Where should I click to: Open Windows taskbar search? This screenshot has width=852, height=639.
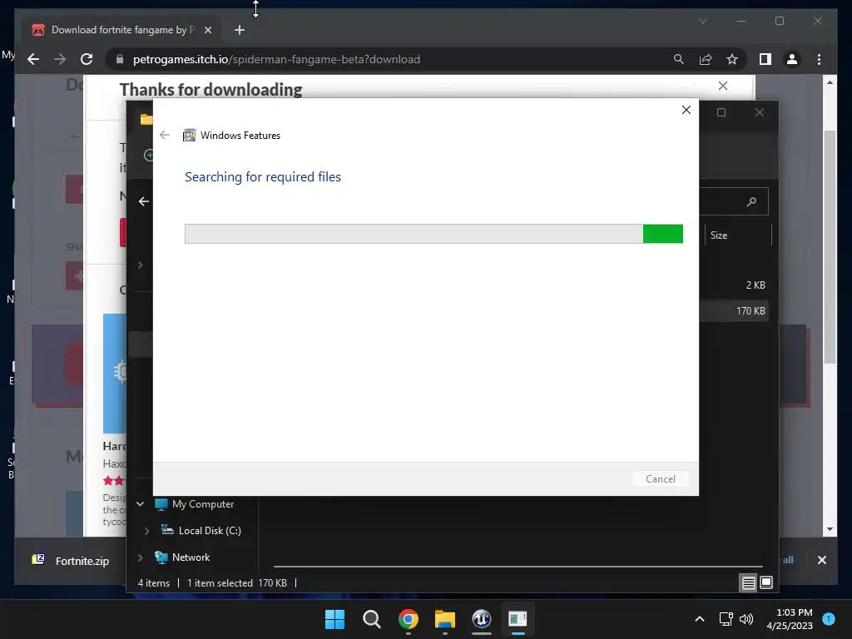tap(372, 619)
